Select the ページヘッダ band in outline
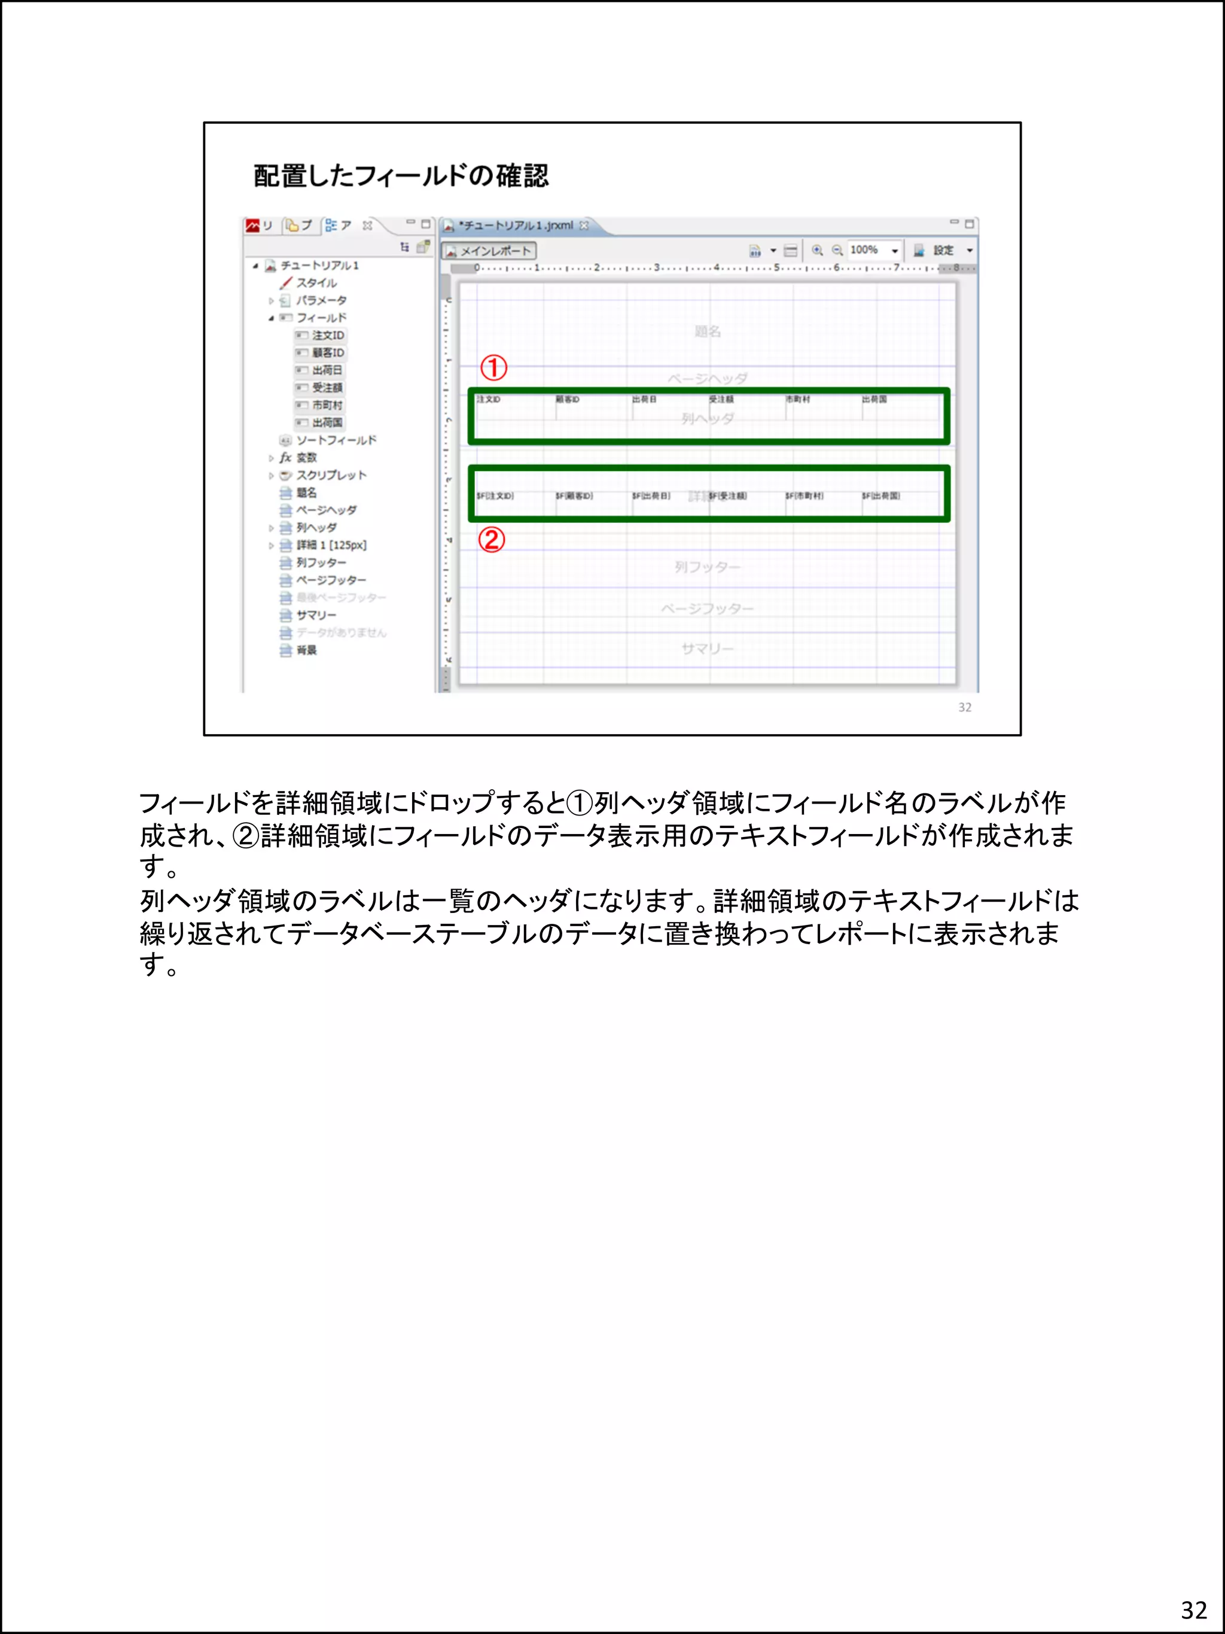Image resolution: width=1225 pixels, height=1634 pixels. pos(327,510)
